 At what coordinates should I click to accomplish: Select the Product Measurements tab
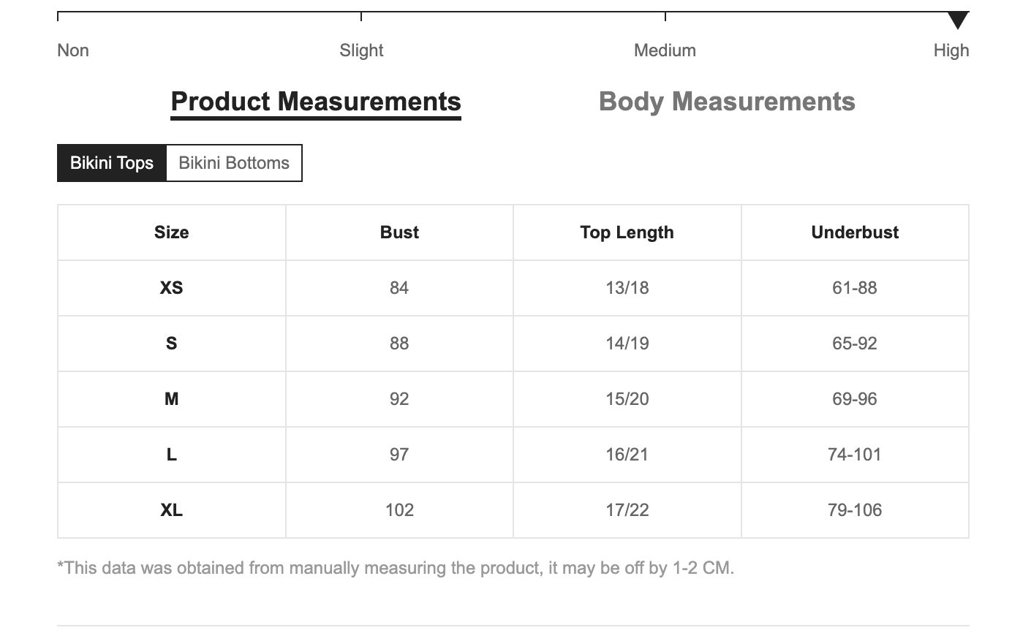(x=316, y=102)
